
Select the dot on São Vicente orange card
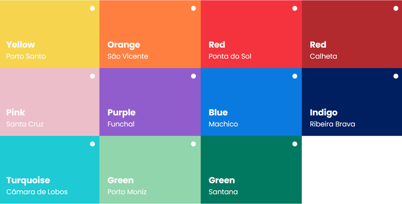[193, 8]
